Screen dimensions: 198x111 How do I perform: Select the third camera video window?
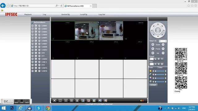click(x=111, y=31)
